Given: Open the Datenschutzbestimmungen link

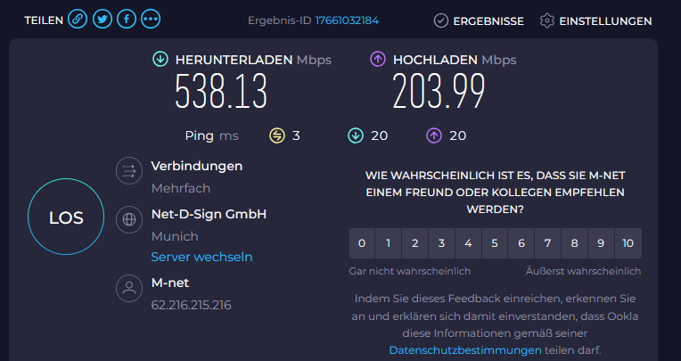Looking at the screenshot, I should pyautogui.click(x=465, y=349).
